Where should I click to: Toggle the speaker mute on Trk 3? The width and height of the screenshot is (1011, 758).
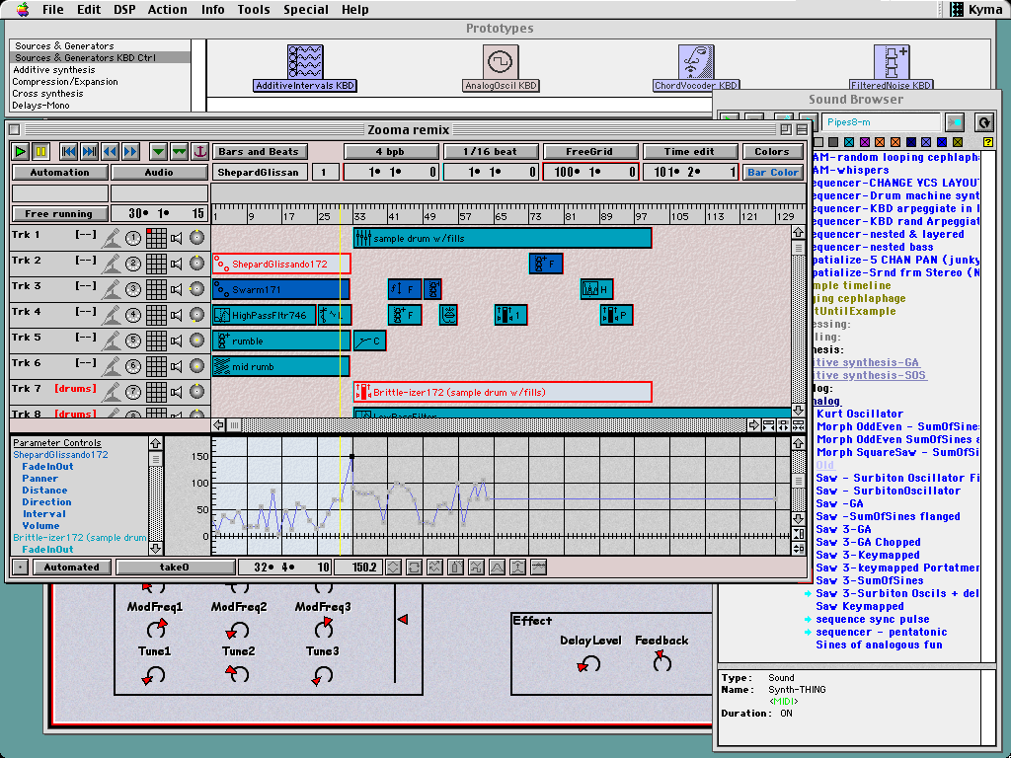[176, 289]
